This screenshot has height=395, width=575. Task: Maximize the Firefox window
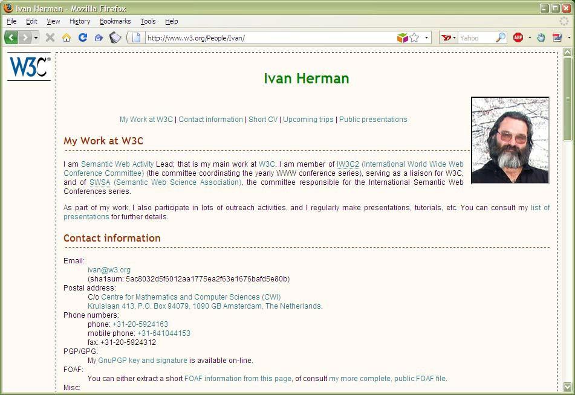[x=556, y=8]
